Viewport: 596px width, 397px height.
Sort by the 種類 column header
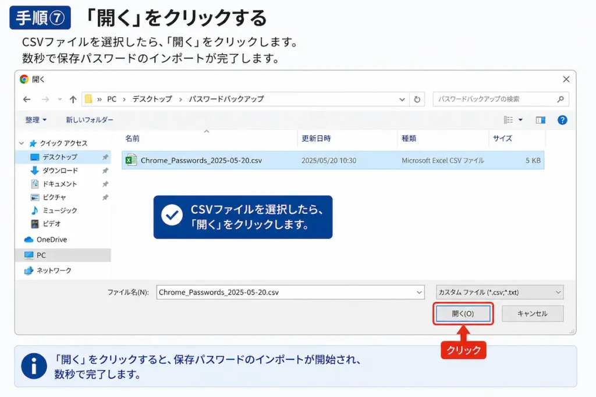tap(409, 138)
